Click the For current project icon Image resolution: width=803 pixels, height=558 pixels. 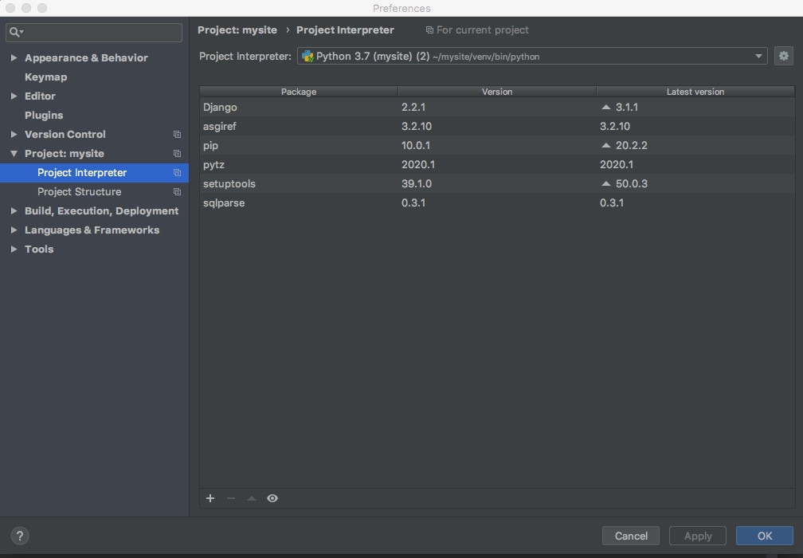[x=429, y=30]
